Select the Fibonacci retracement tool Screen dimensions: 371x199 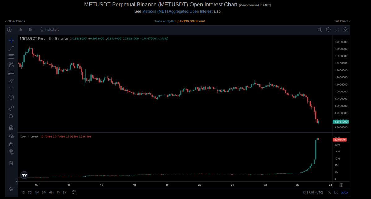tap(11, 56)
